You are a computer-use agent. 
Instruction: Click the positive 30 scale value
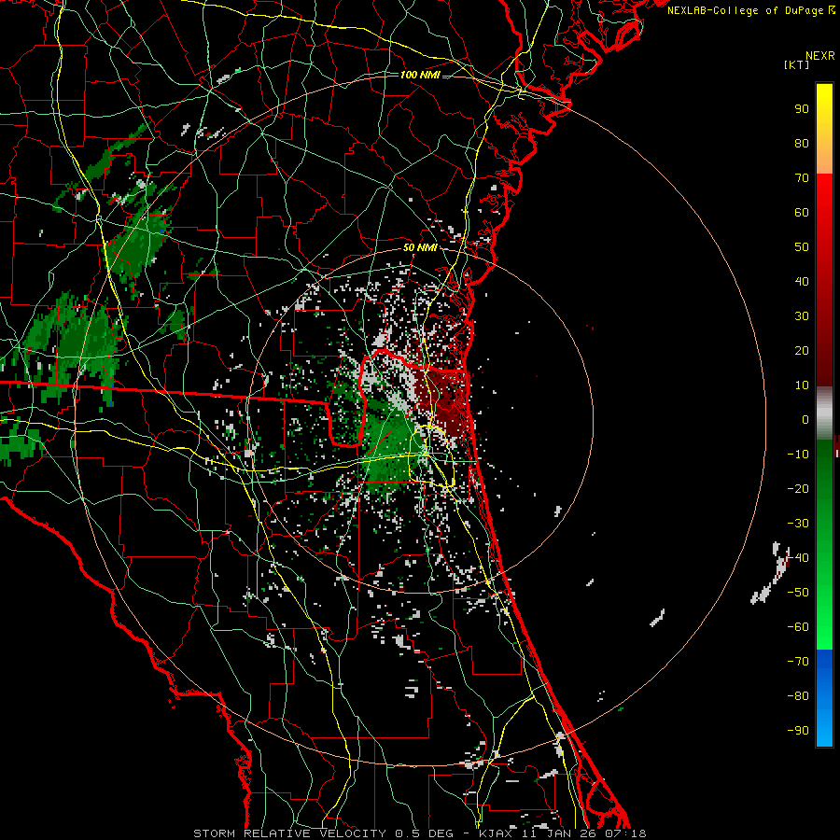802,316
